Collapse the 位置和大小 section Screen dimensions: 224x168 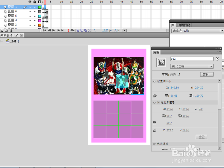coord(154,81)
